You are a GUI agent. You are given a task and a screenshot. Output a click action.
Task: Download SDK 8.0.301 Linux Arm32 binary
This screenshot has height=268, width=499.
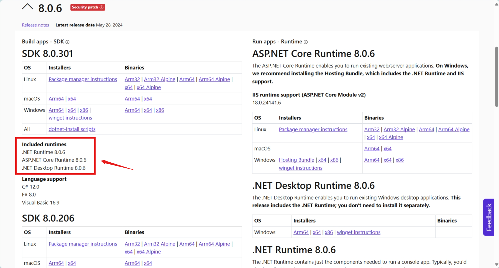(x=132, y=79)
